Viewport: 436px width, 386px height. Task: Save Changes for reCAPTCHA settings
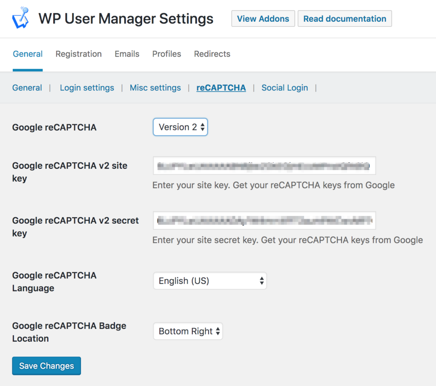coord(46,366)
